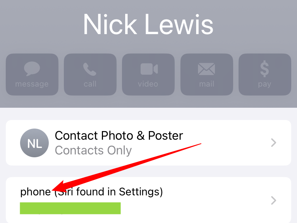Click the red arrow annotation tip
This screenshot has width=297, height=223.
coord(52,190)
